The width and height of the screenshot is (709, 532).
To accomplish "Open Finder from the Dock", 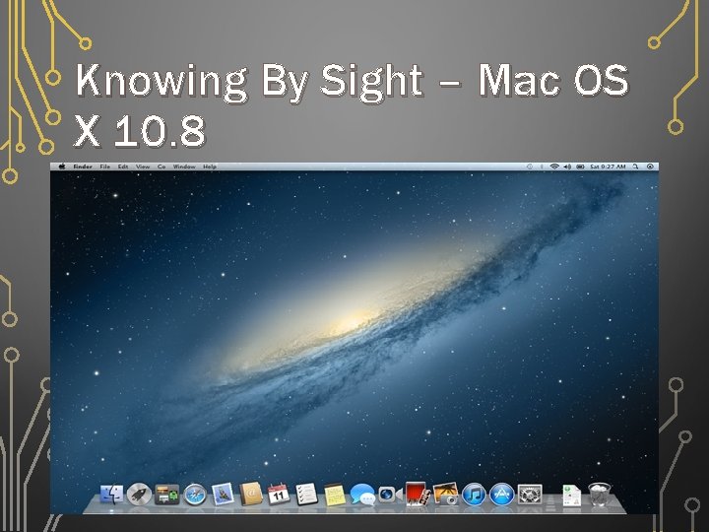I will (111, 495).
